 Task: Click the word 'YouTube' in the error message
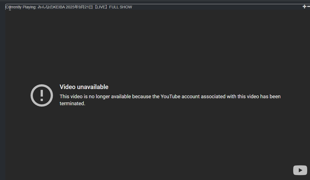(170, 97)
